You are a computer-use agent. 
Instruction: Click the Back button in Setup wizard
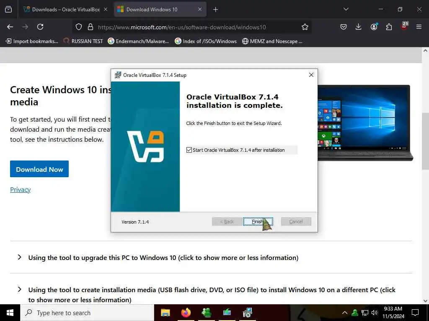(227, 222)
